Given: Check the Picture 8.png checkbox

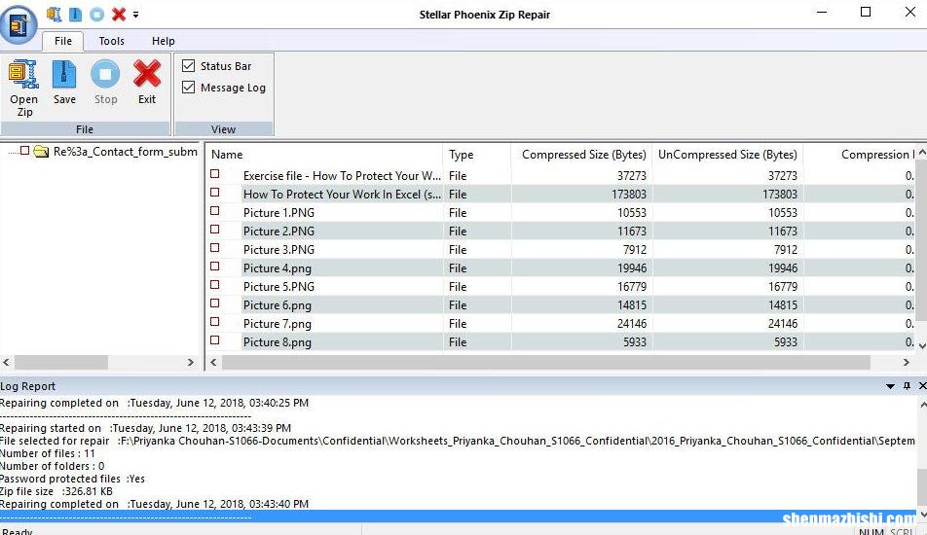Looking at the screenshot, I should [214, 340].
